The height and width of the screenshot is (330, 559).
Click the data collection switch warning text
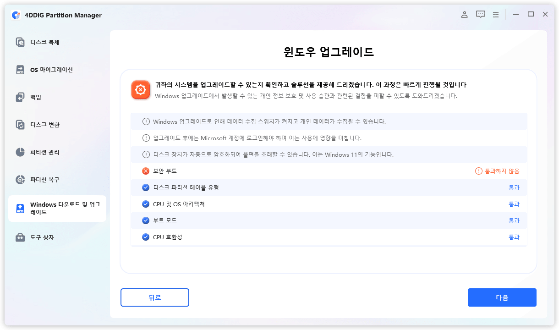point(269,121)
